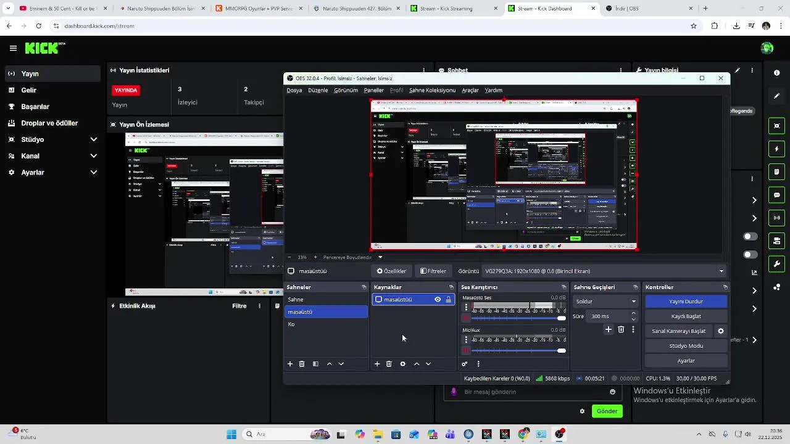Click Kaydı Başlat button

click(x=686, y=316)
